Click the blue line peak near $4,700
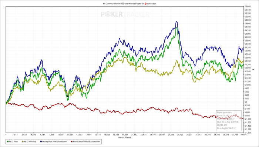Viewport: 259px width, 147px height. tap(177, 21)
